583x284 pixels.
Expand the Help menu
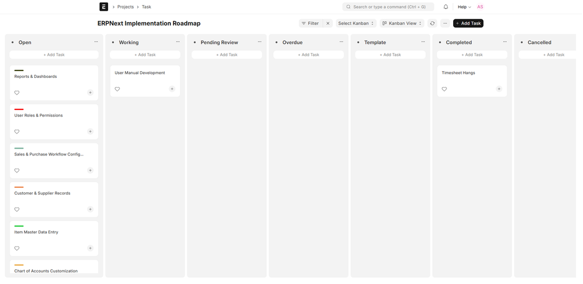coord(465,7)
